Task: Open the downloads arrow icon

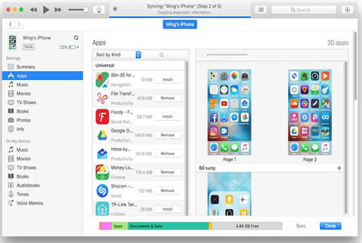Action: pyautogui.click(x=348, y=10)
